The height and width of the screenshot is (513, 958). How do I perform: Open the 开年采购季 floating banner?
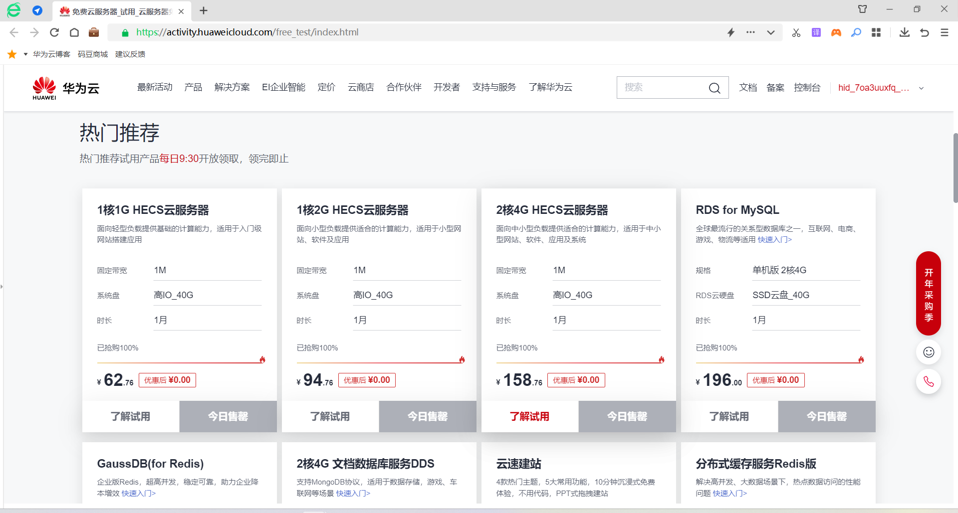point(929,294)
